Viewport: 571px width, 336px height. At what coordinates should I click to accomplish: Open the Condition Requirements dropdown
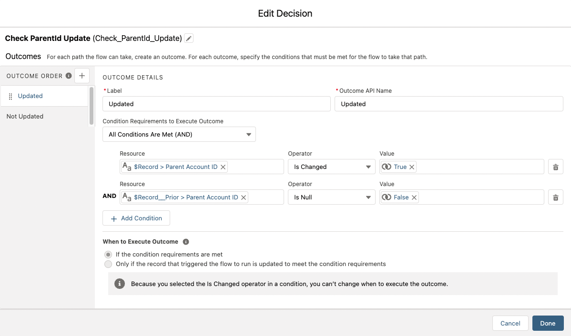(179, 135)
